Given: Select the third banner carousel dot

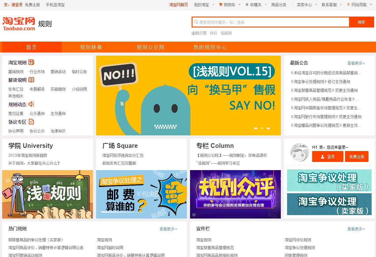Looking at the screenshot, I should coord(268,128).
